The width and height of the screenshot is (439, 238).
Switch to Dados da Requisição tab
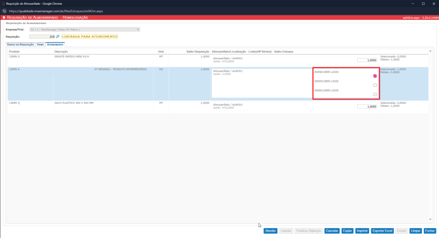coord(20,44)
